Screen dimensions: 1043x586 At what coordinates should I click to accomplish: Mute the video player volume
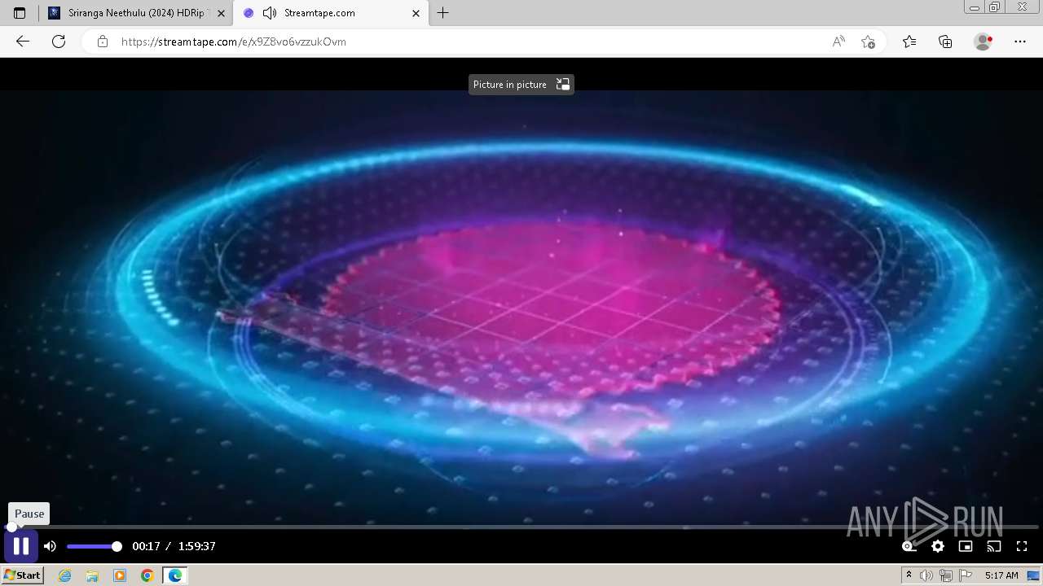tap(50, 546)
